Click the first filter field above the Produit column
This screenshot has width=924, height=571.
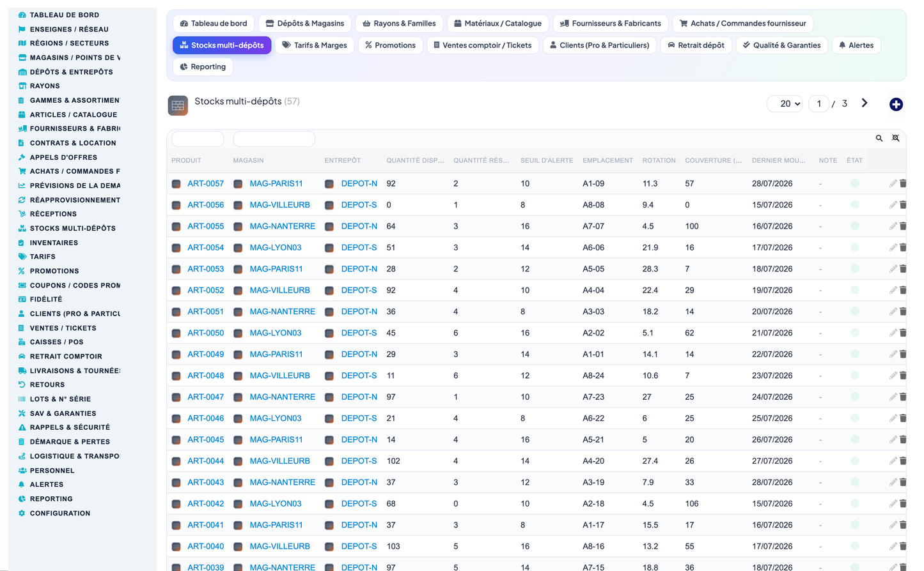pos(198,139)
